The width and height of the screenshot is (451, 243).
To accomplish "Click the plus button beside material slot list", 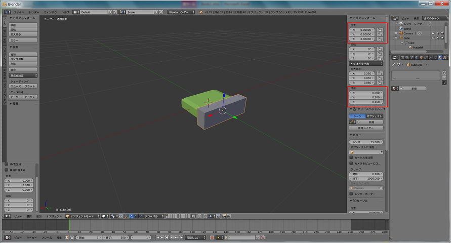I will pos(444,73).
